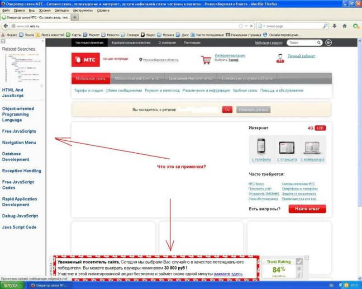The height and width of the screenshot is (289, 362).
Task: Click the EN language indicator in tray
Action: 331,285
